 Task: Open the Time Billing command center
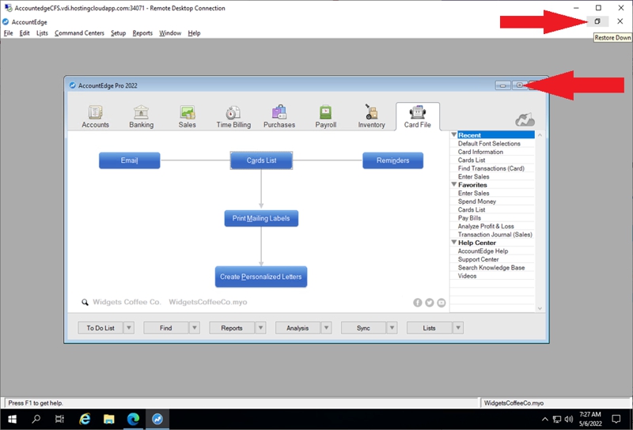tap(233, 116)
